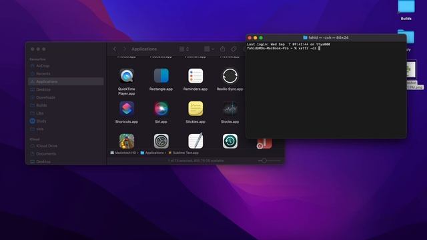This screenshot has width=427, height=240.
Task: Select the Builds folder on the desktop
Action: pyautogui.click(x=406, y=10)
